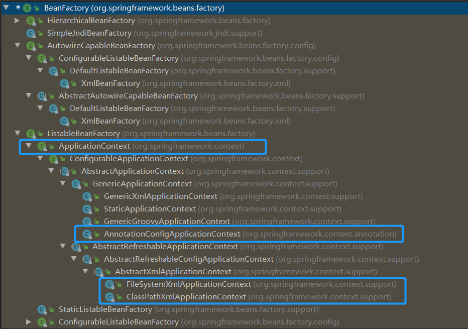
Task: Select the SimpleJndiBeanFactory row
Action: 155,33
